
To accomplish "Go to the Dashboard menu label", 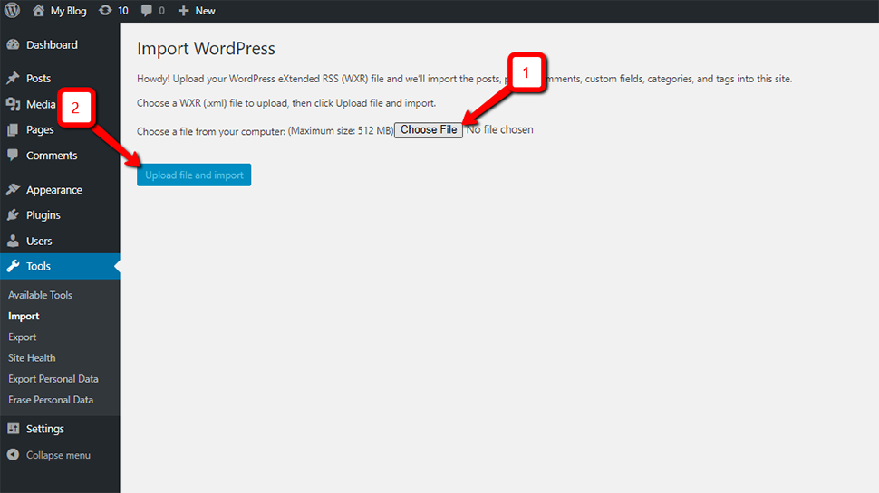I will 53,44.
